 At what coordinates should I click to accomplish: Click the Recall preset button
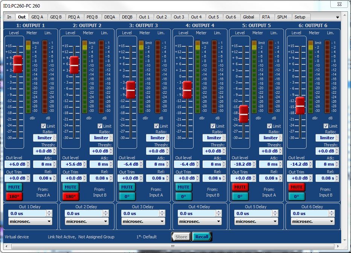202,237
